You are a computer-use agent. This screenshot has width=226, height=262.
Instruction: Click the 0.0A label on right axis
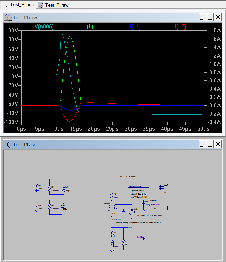coord(215,105)
